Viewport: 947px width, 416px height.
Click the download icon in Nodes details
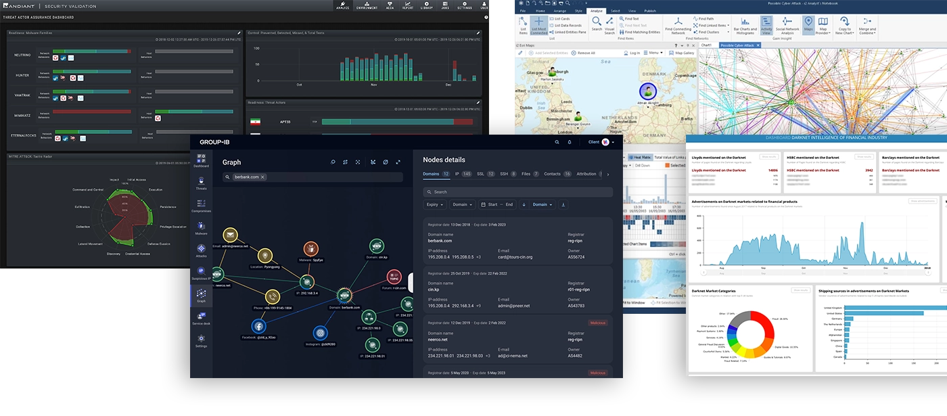[x=563, y=204]
